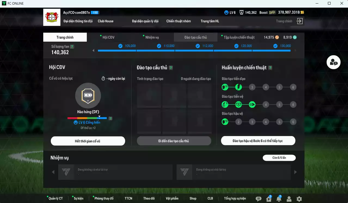The height and width of the screenshot is (203, 348).
Task: Select third active step icon in Đào tạo tiền vệ
Action: [x=252, y=104]
